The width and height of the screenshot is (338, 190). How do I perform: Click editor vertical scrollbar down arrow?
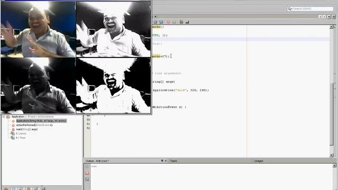331,155
